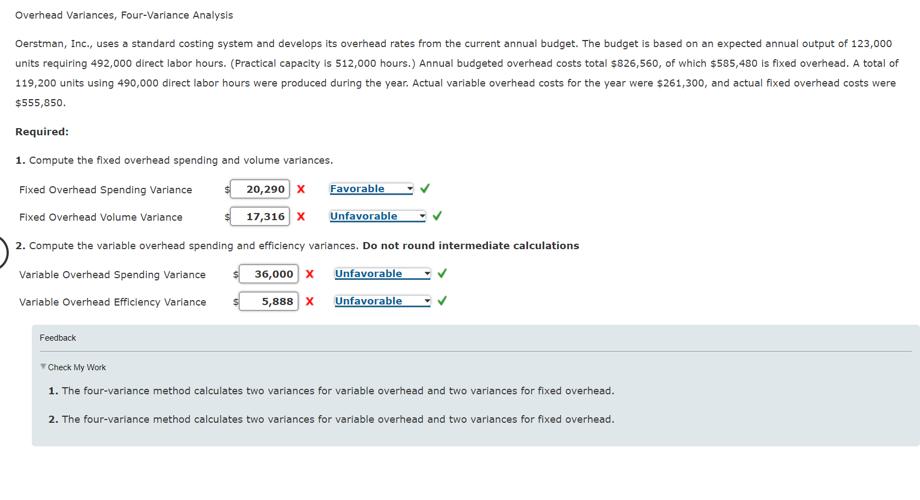Click the red X beside Variable Overhead Efficiency Variance
The height and width of the screenshot is (500, 920).
coord(310,301)
